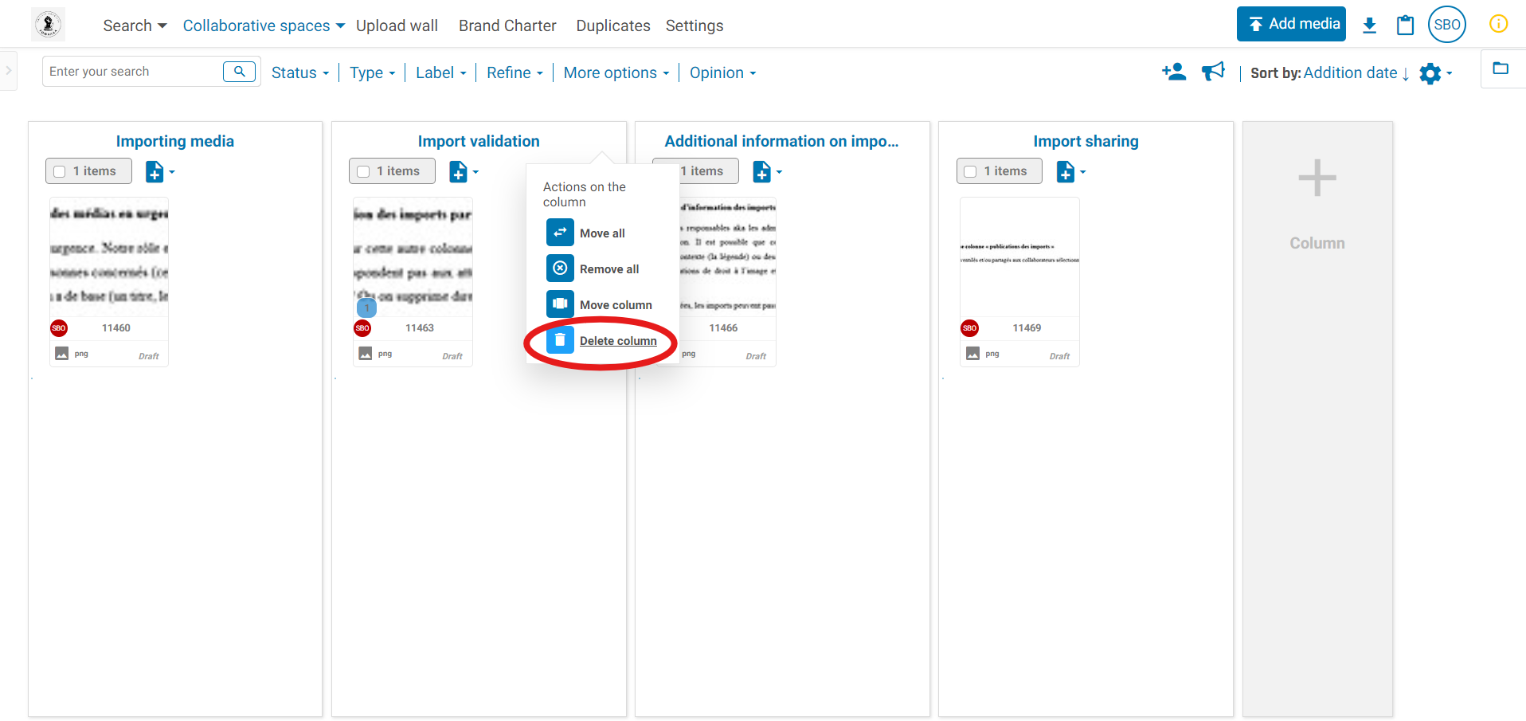Select all items in Import sharing column

point(970,171)
